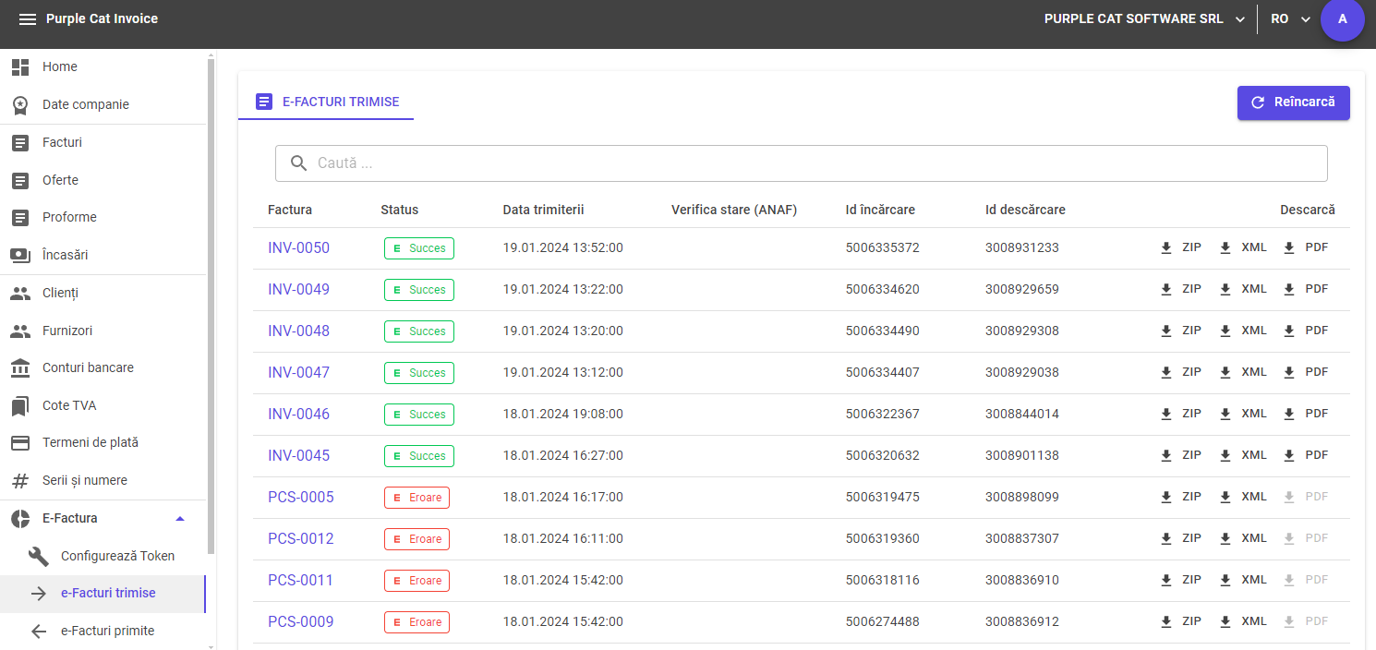Open invoice link PCS-0009
The width and height of the screenshot is (1376, 650).
point(300,622)
